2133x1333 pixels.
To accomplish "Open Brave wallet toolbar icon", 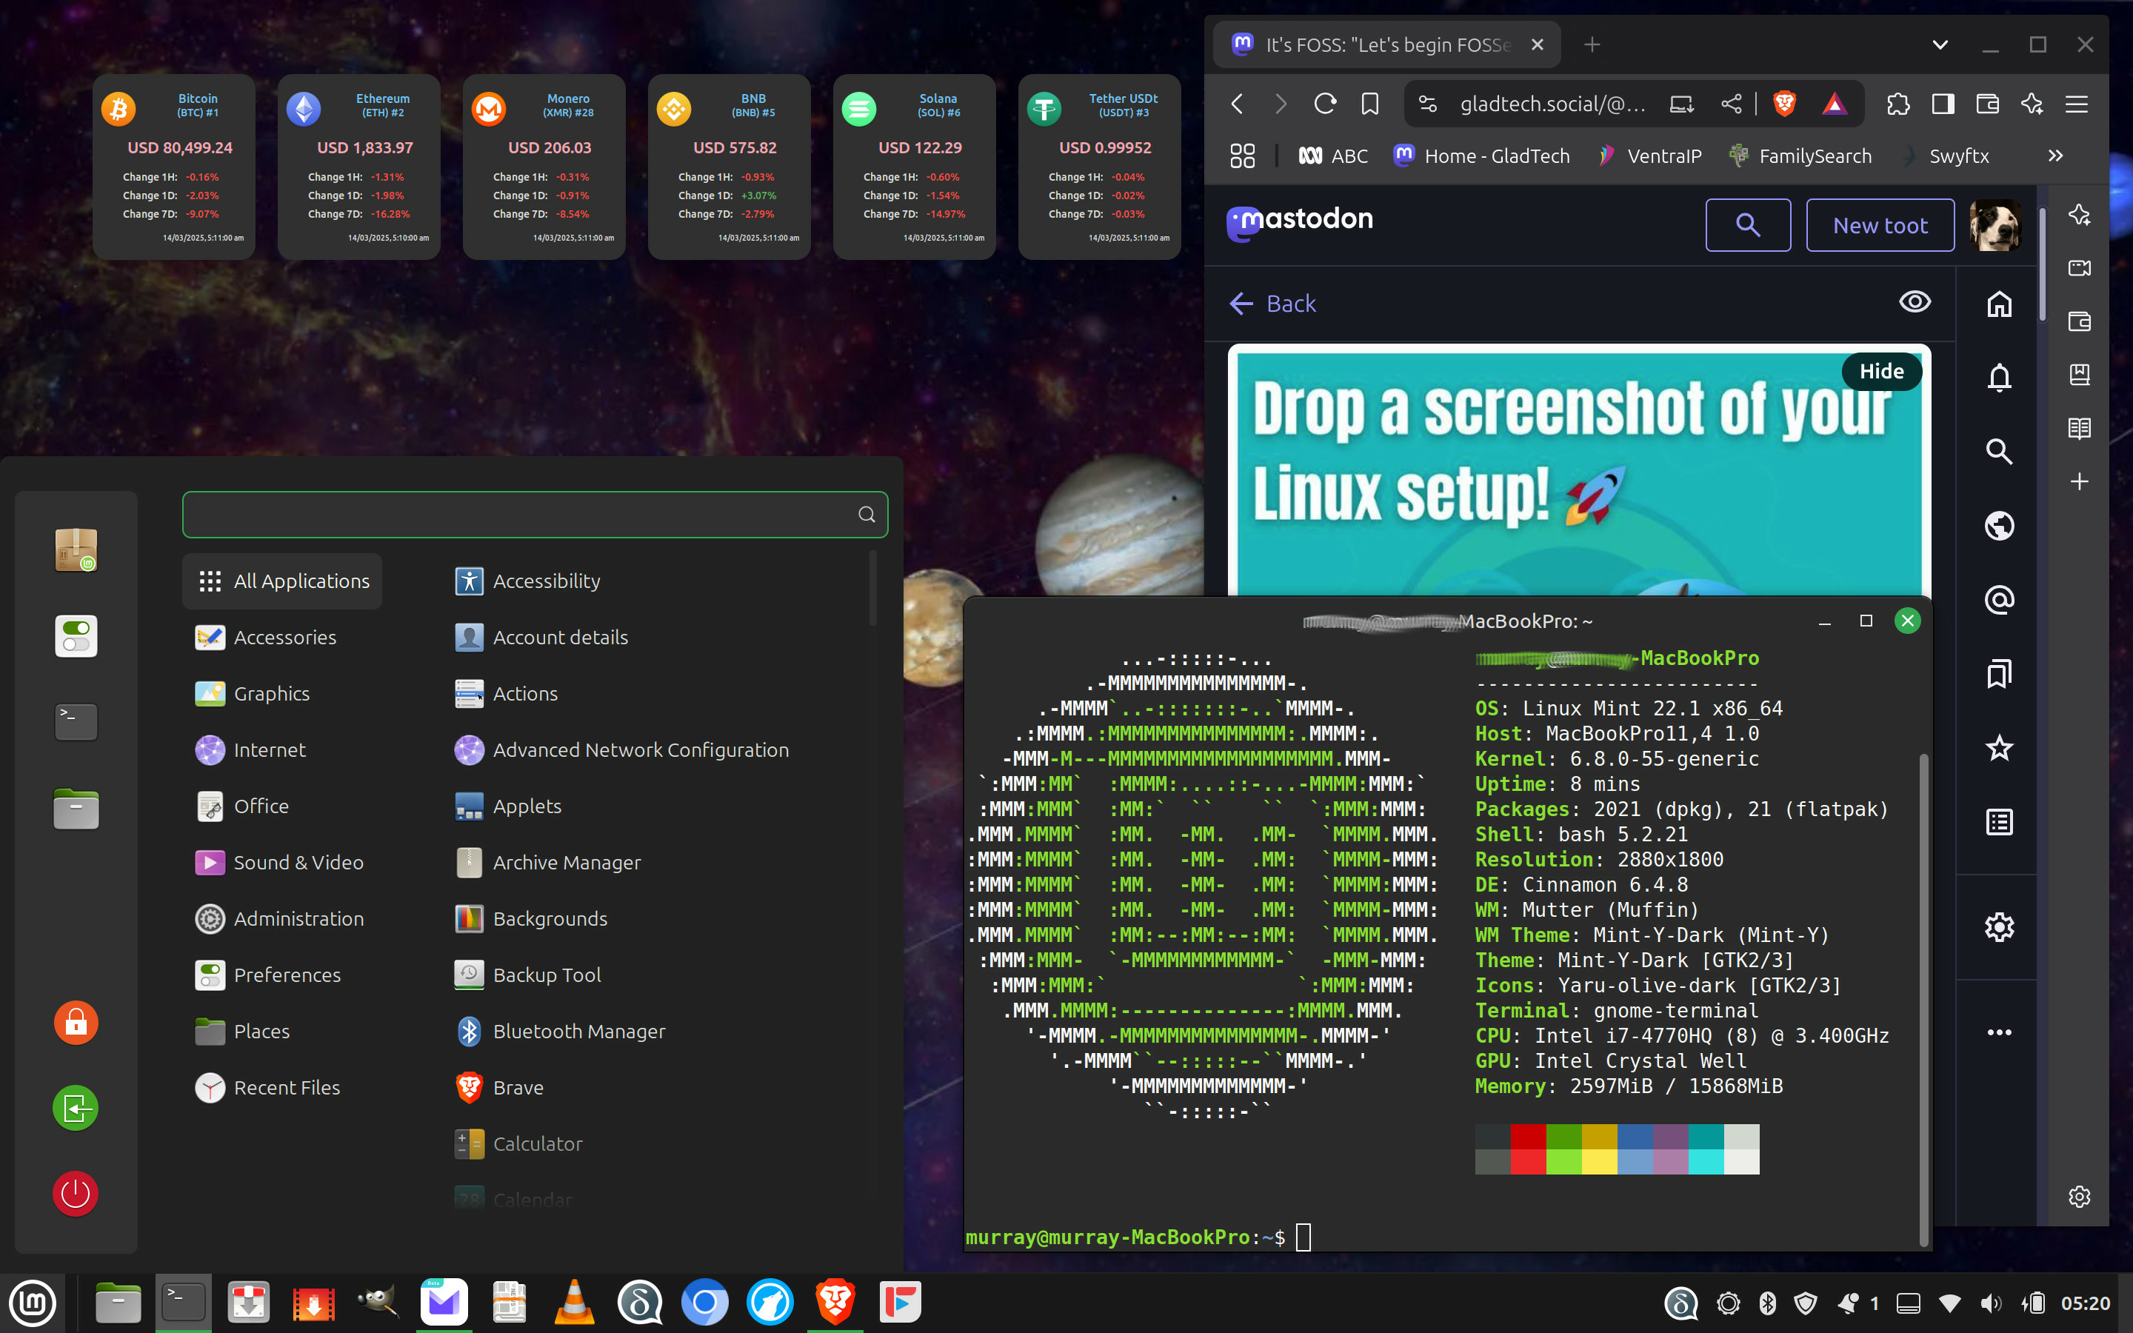I will coord(1988,104).
